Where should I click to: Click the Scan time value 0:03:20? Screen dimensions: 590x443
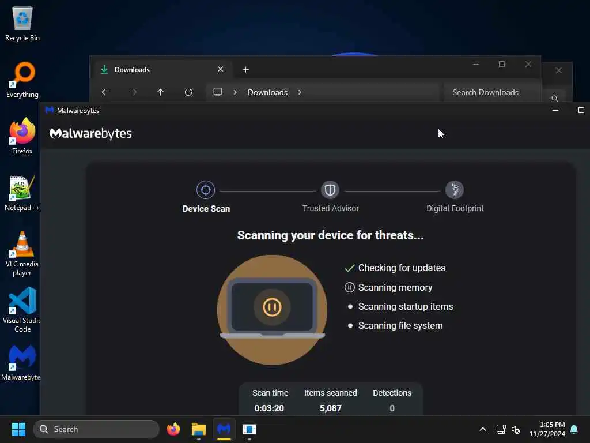(x=269, y=408)
